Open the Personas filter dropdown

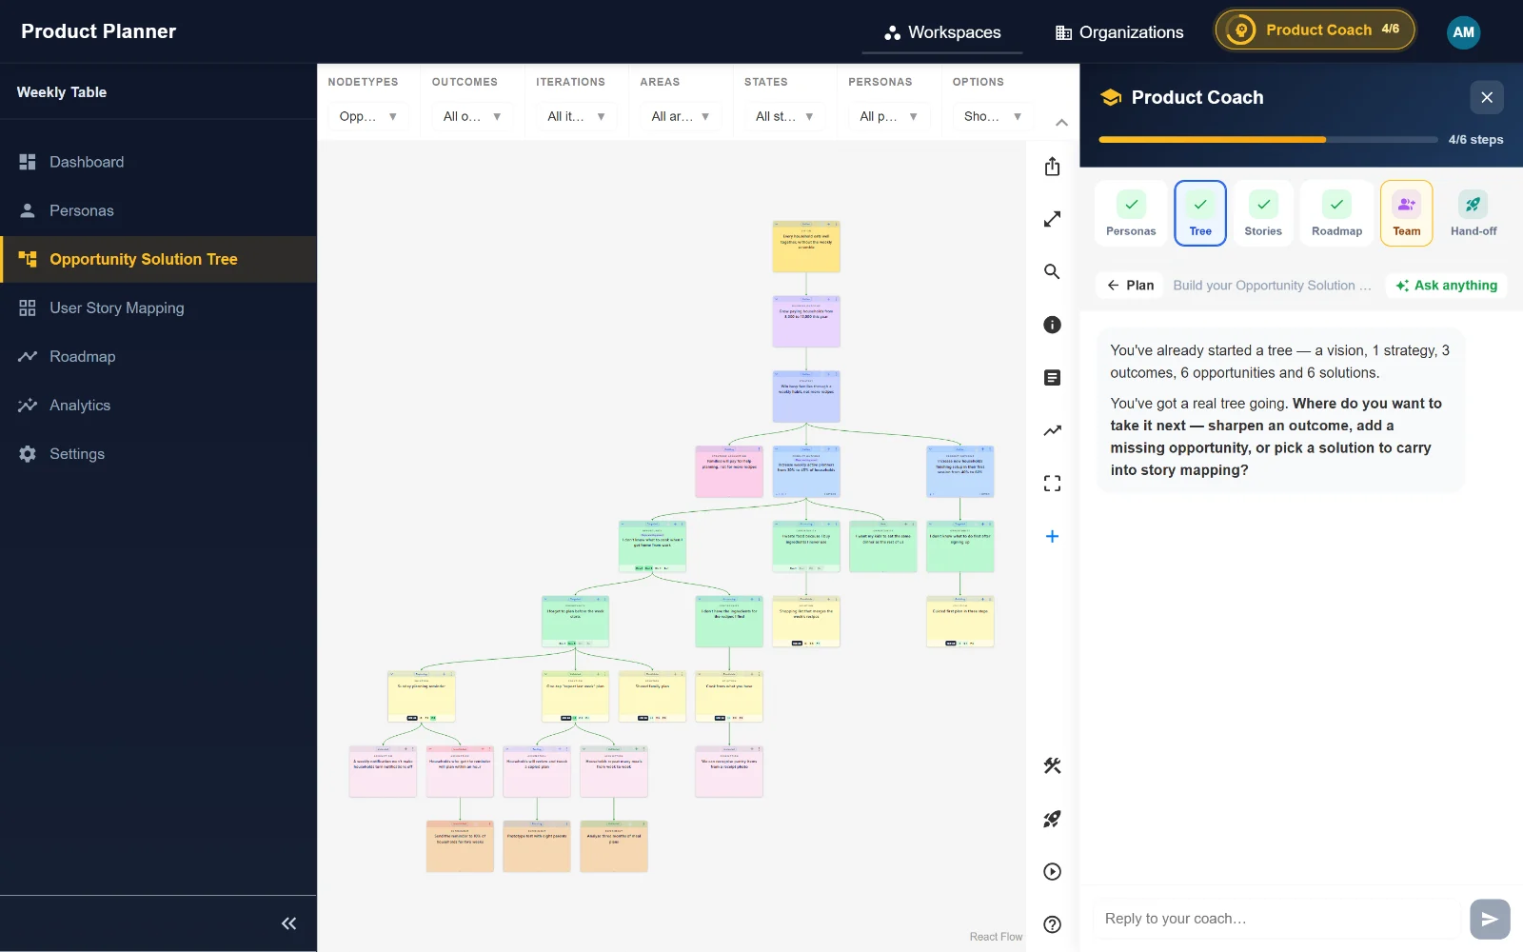[x=889, y=116]
